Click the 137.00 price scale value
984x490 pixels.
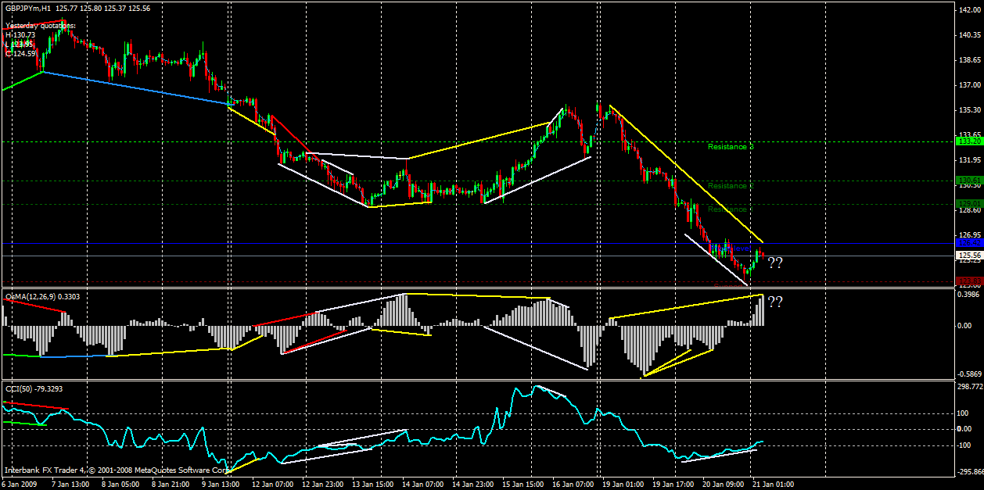pyautogui.click(x=969, y=85)
